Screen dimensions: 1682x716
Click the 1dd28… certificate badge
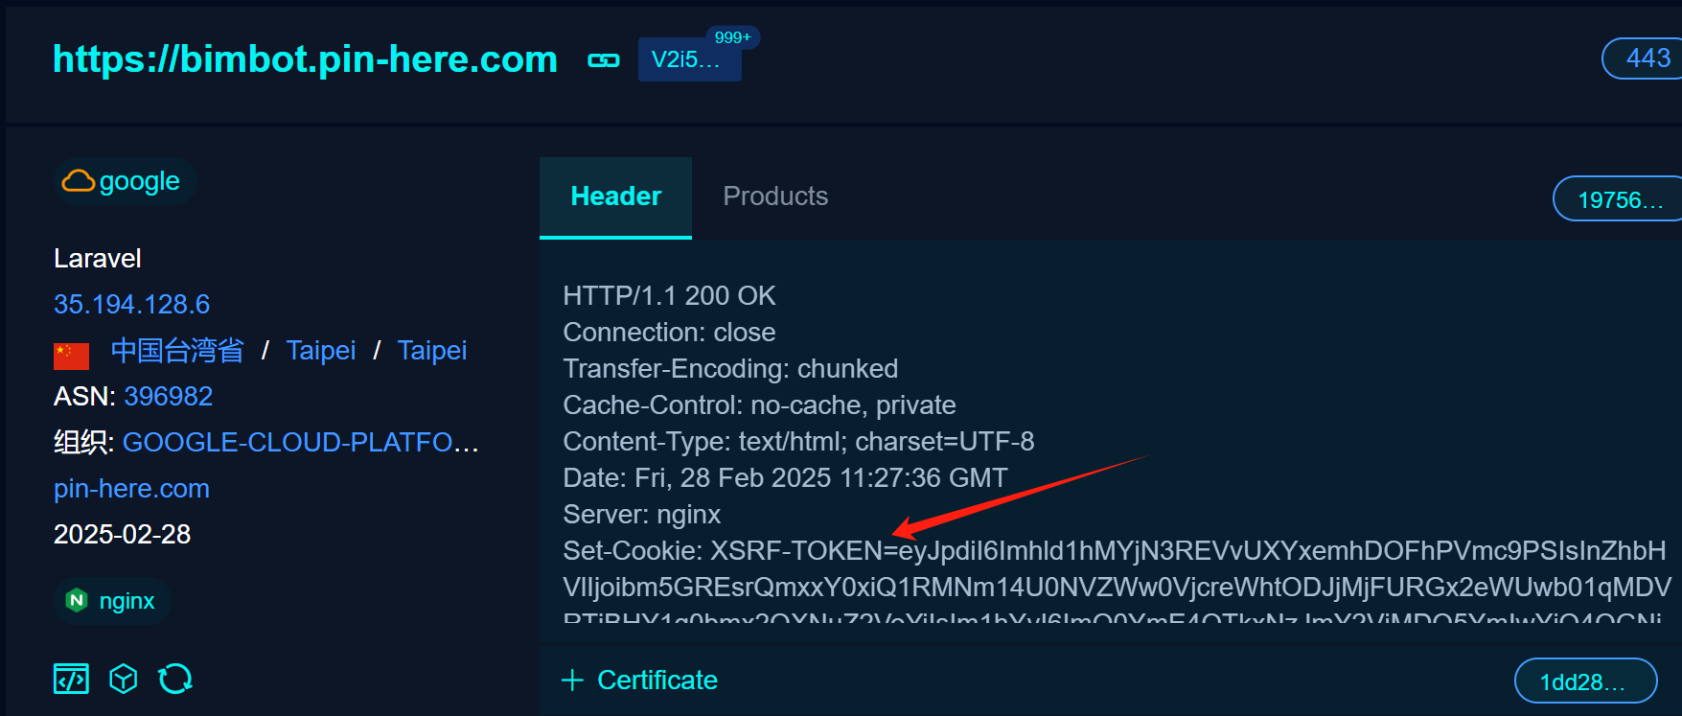tap(1584, 681)
